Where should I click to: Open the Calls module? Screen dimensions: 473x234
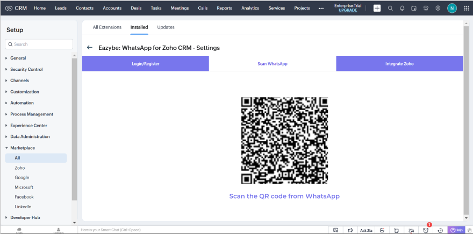point(203,8)
